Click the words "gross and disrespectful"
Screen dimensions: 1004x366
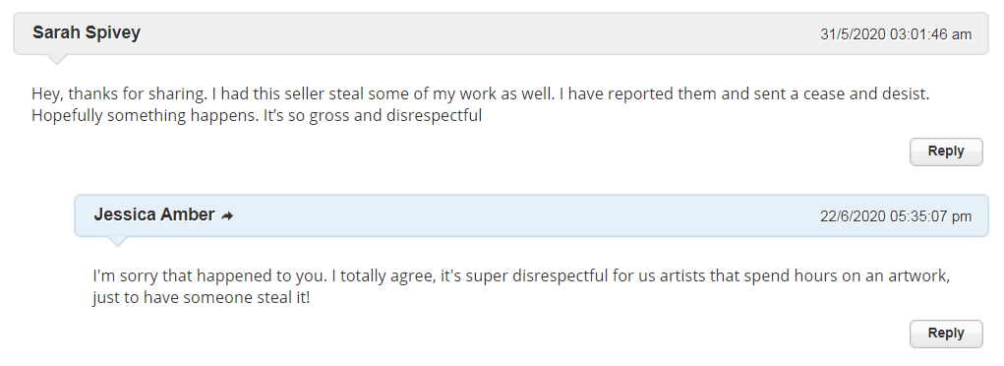tap(395, 116)
